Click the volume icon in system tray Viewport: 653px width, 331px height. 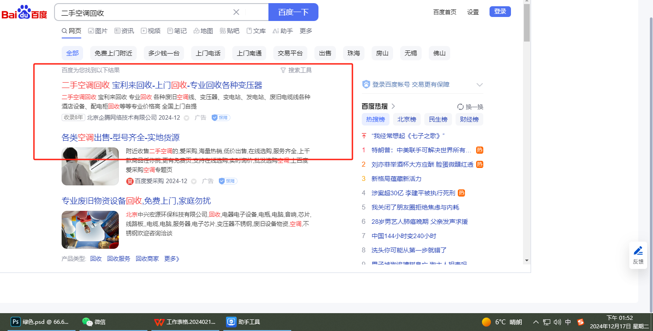(x=557, y=322)
